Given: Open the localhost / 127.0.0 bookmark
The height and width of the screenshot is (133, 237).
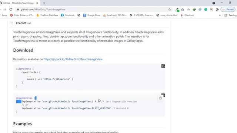Looking at the screenshot, I should [115, 15].
